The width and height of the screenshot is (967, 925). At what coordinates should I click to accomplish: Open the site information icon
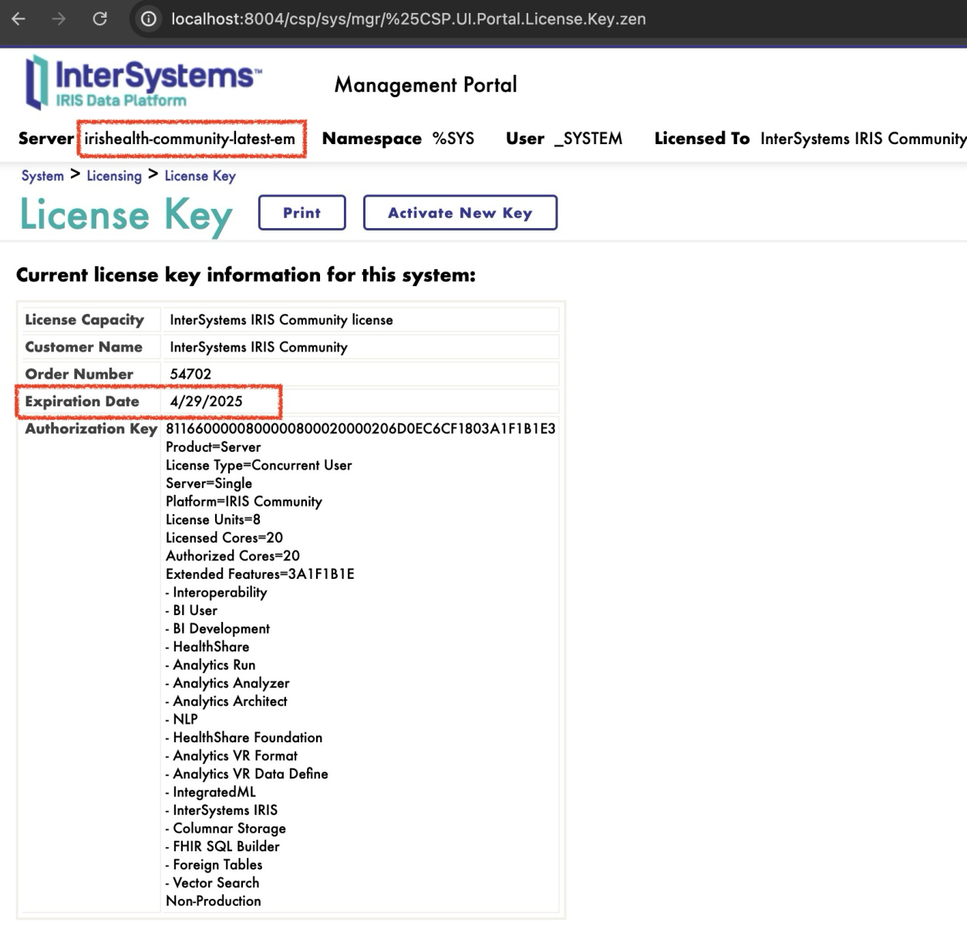(x=149, y=19)
